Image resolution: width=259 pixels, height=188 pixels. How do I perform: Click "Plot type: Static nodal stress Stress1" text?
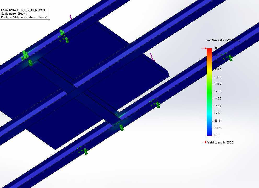[24, 17]
